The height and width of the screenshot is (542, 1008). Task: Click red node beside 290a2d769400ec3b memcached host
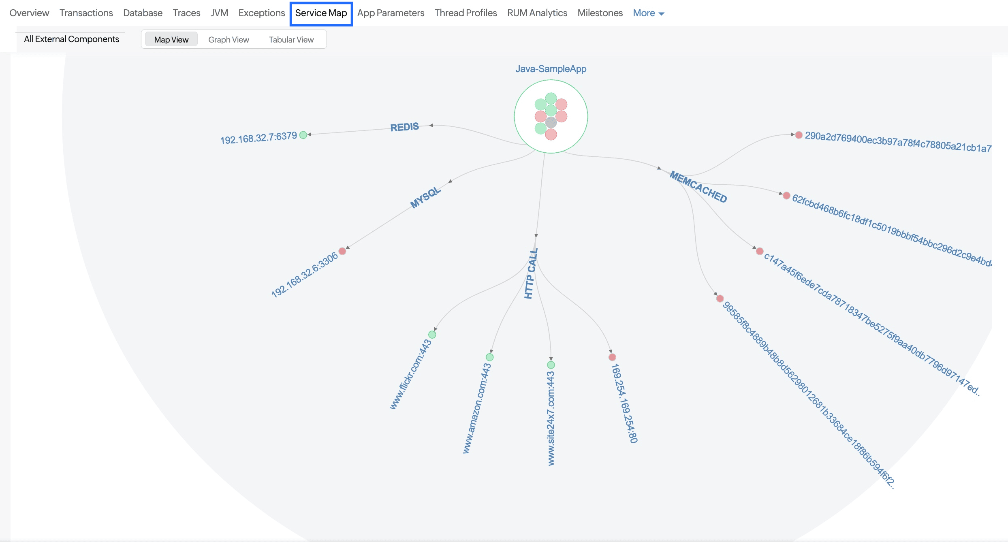799,135
